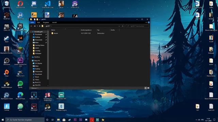The image size is (218, 122).
Task: Open the notification center in the taskbar
Action: tap(214, 120)
